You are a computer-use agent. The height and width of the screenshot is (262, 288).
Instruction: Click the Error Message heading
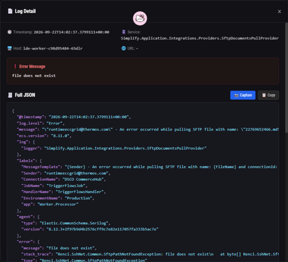pyautogui.click(x=32, y=66)
